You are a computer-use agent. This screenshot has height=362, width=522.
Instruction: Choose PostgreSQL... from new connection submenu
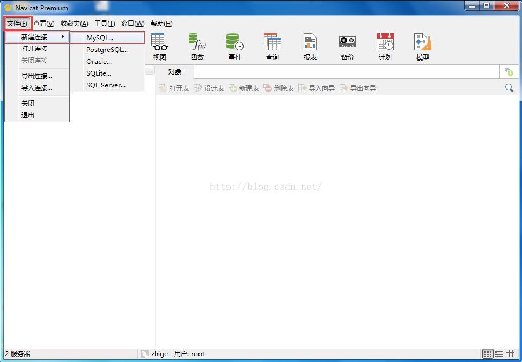pyautogui.click(x=107, y=50)
